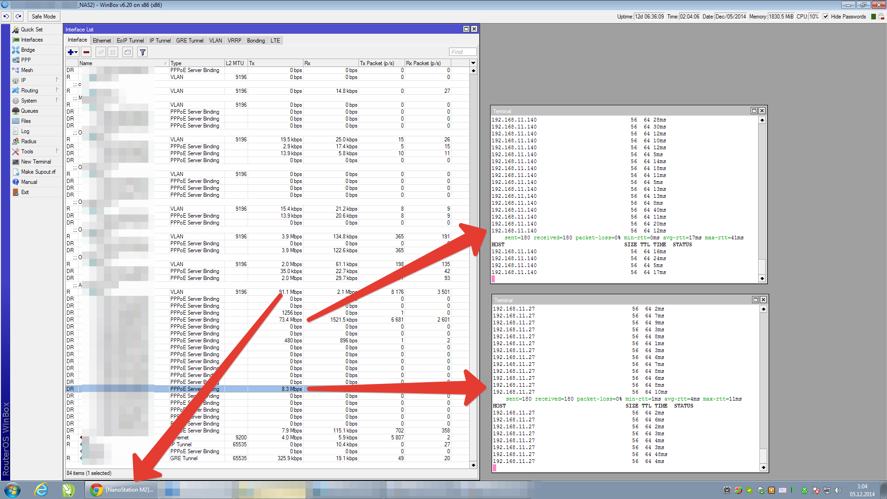Click Make Supout.rif in sidebar
This screenshot has height=499, width=887.
(x=38, y=172)
